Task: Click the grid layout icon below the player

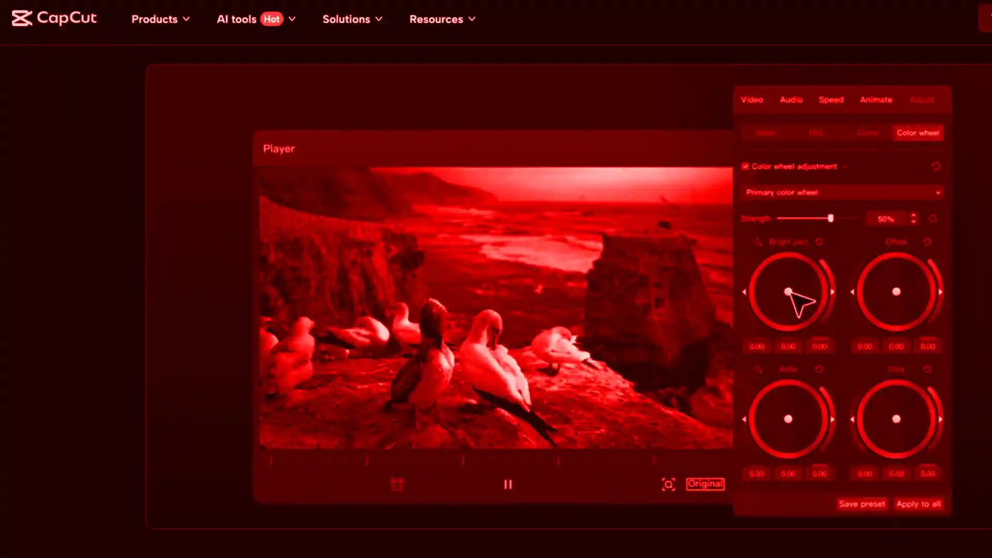Action: click(397, 485)
